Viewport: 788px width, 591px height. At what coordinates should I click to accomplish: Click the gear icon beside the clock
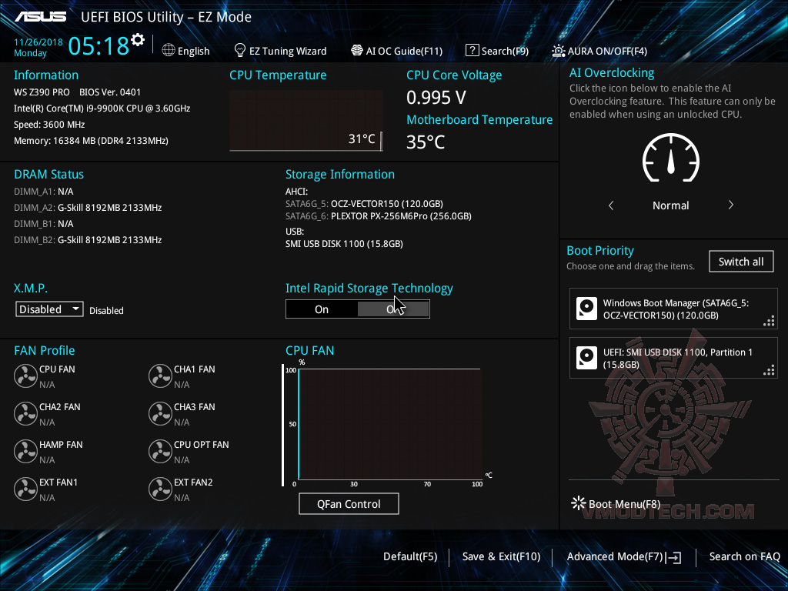click(x=138, y=40)
